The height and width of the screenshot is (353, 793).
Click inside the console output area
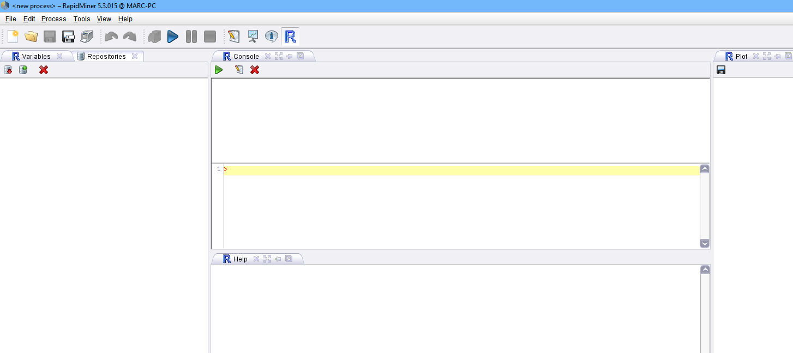pyautogui.click(x=461, y=120)
